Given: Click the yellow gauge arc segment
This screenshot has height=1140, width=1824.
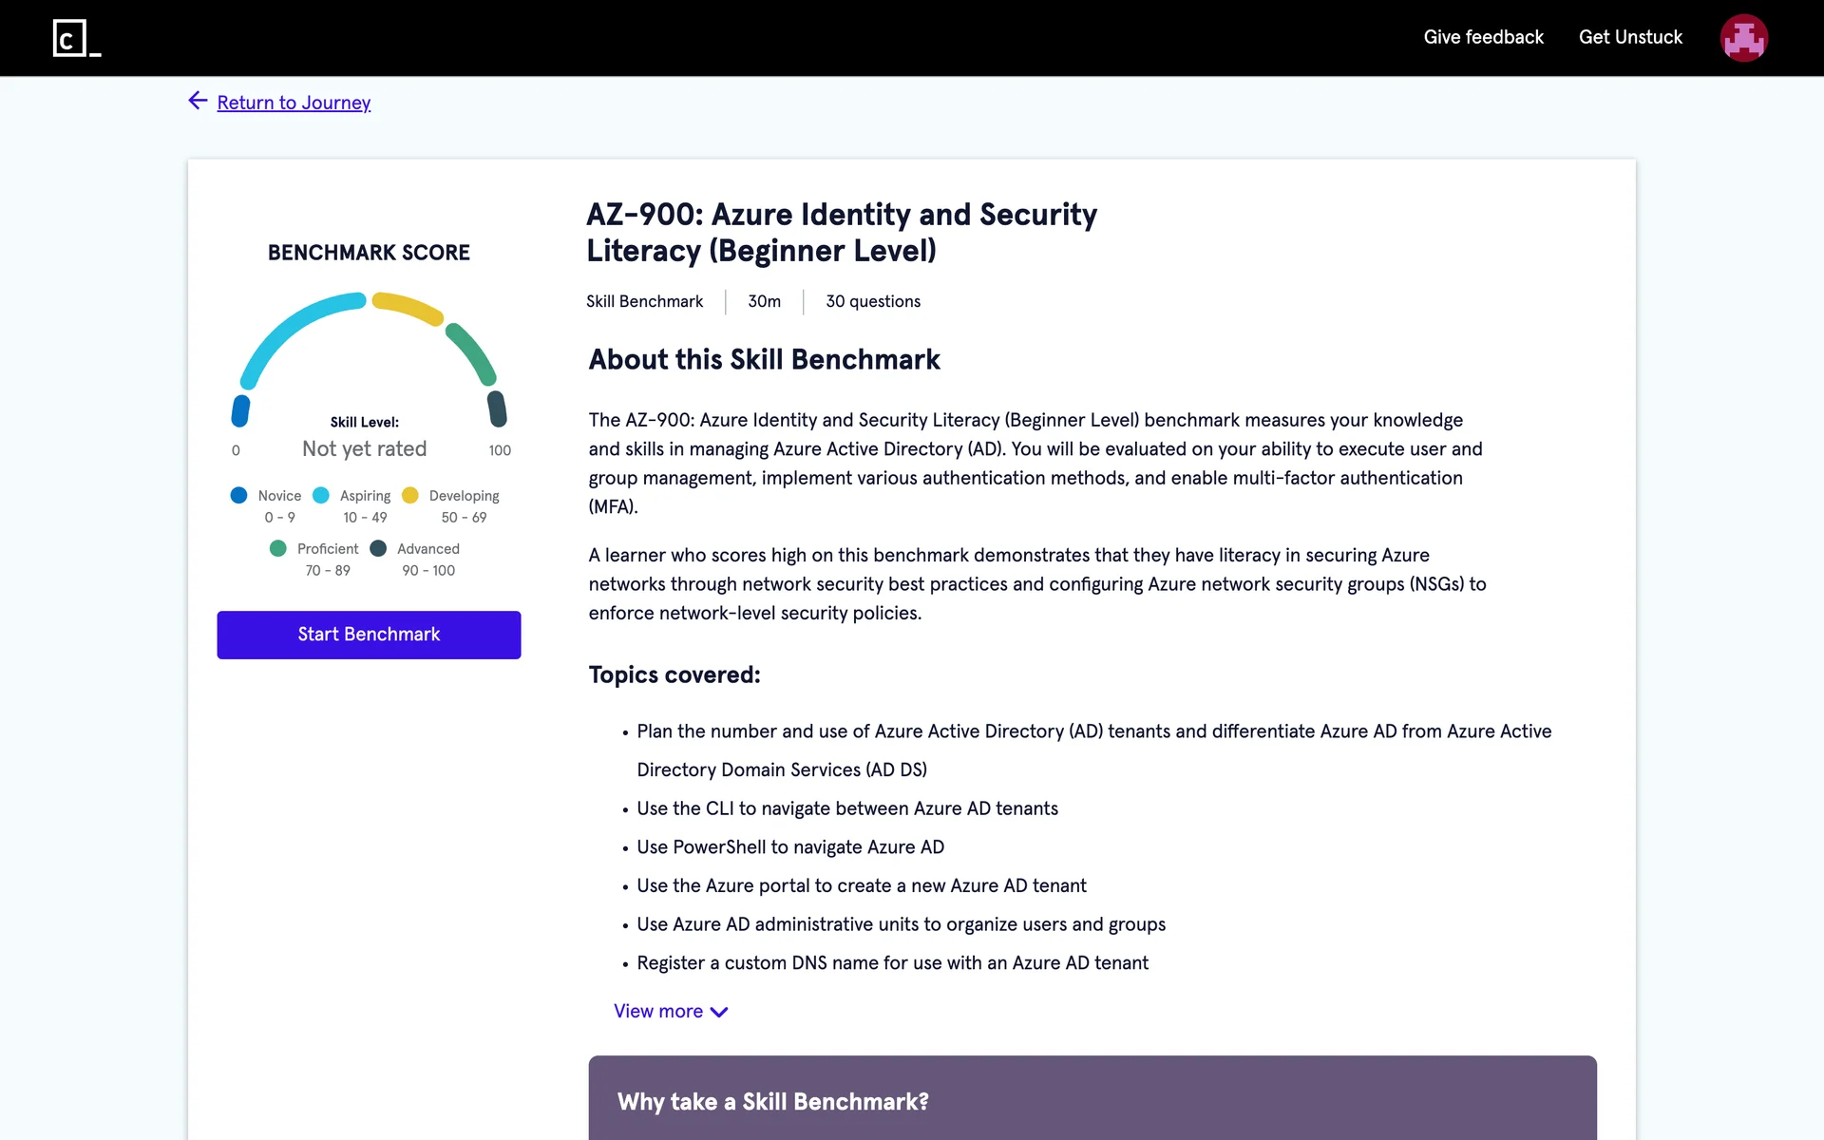Looking at the screenshot, I should 408,307.
